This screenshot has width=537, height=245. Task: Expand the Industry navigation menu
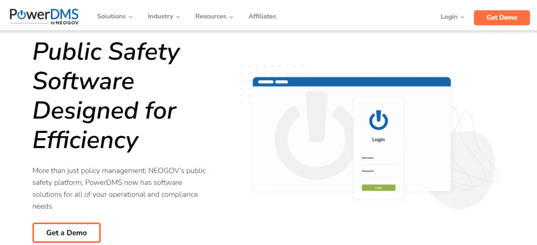point(164,16)
